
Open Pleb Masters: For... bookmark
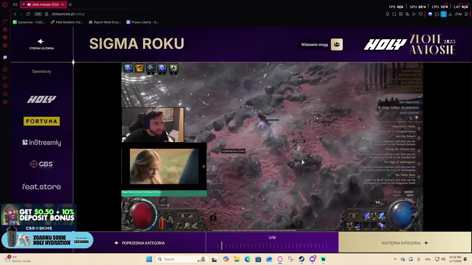pos(67,22)
